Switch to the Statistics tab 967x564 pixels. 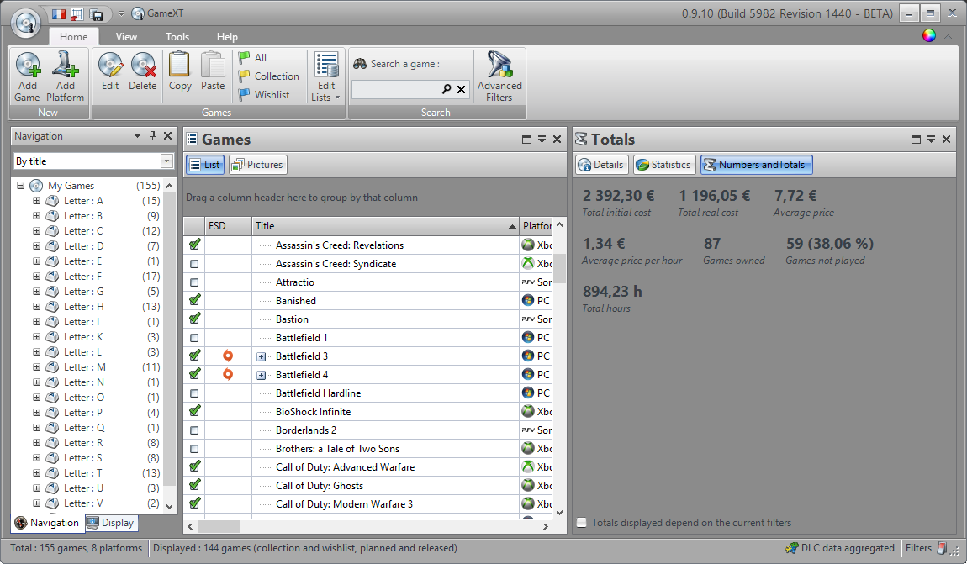click(663, 165)
